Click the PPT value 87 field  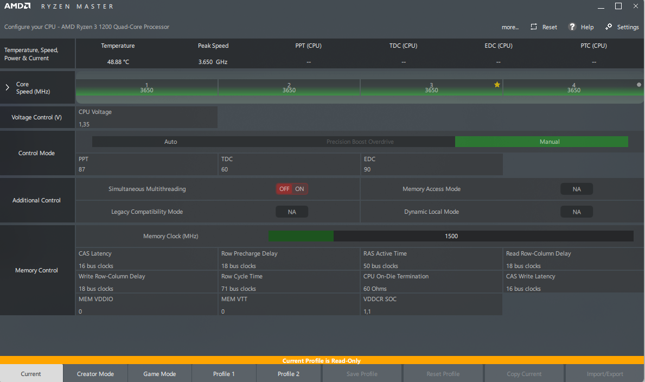click(146, 164)
